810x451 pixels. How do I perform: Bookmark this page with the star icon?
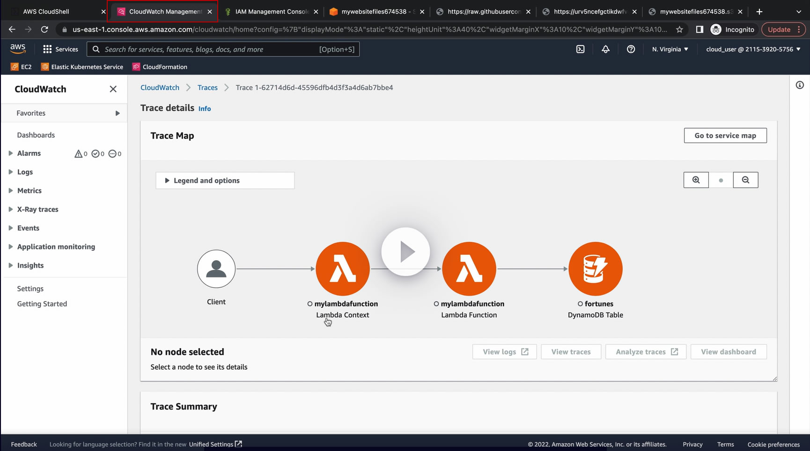point(679,29)
